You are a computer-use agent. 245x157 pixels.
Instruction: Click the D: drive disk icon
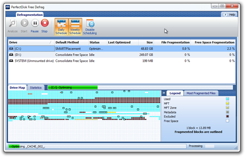(11, 54)
